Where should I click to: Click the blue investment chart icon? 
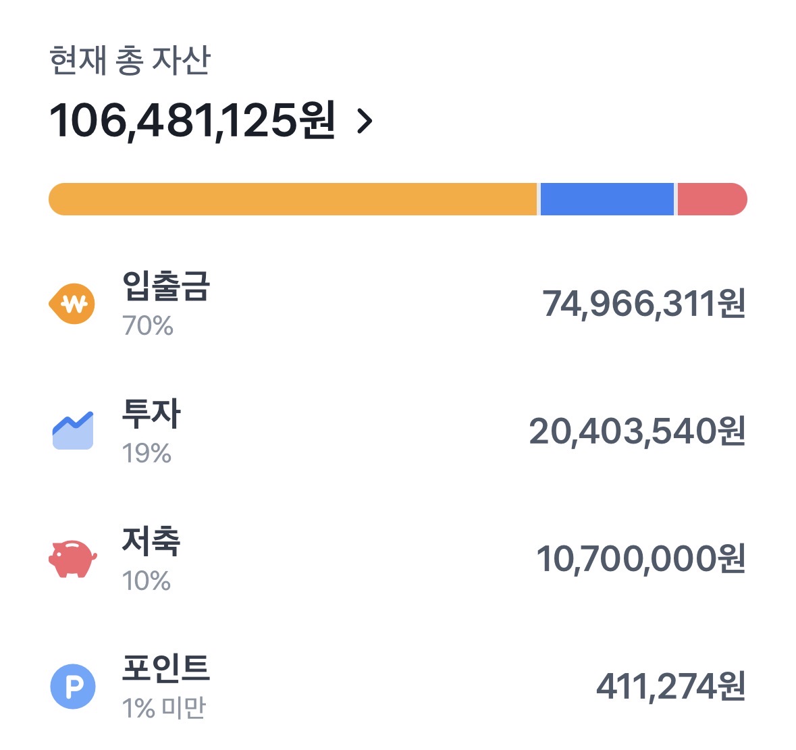coord(72,431)
